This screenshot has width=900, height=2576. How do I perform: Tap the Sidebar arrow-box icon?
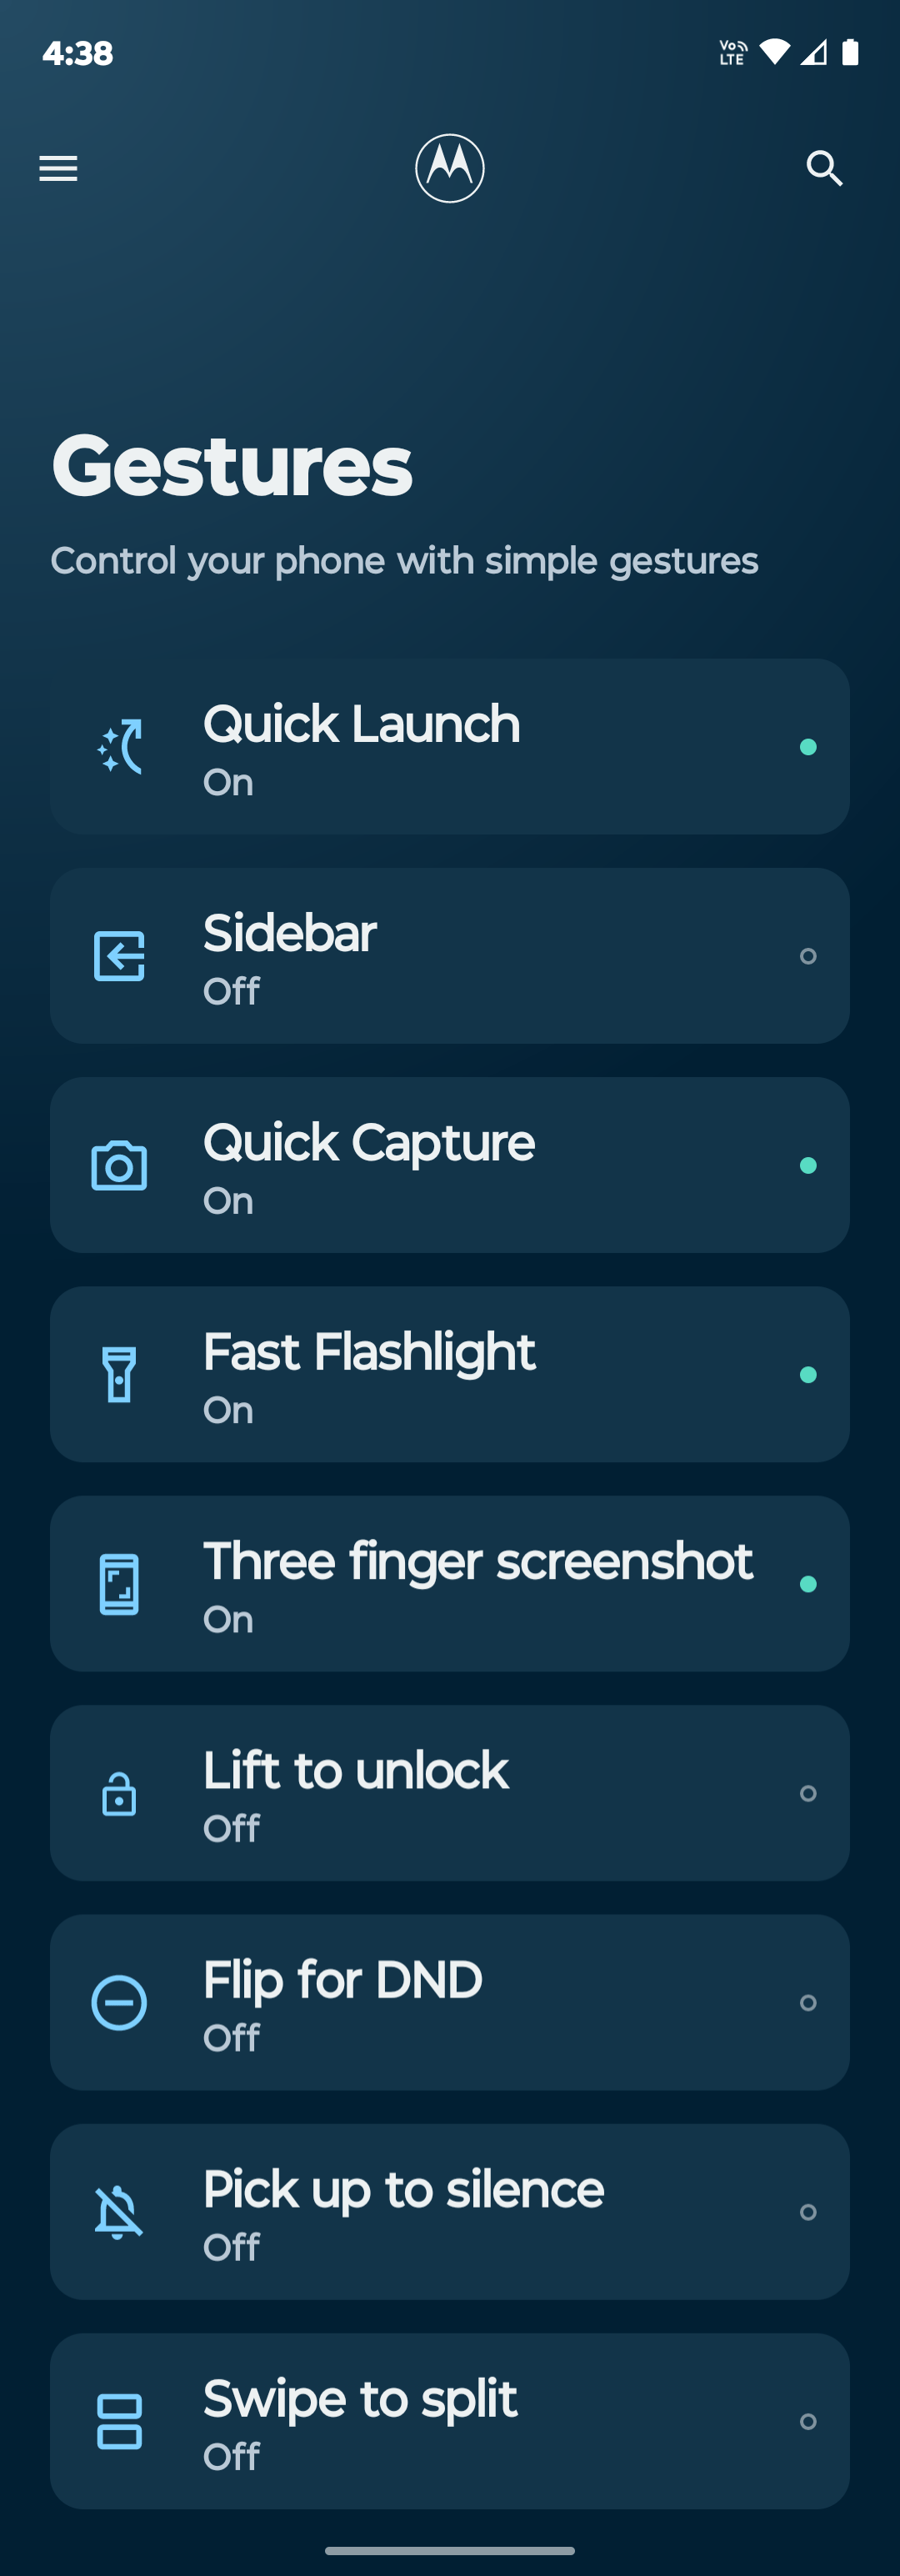[x=119, y=956]
